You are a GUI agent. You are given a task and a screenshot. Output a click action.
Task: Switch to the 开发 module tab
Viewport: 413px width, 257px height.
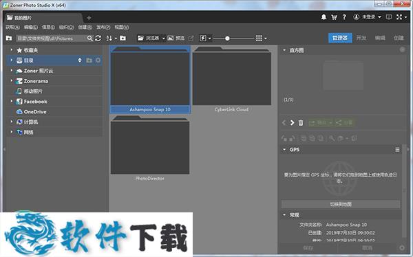click(361, 38)
